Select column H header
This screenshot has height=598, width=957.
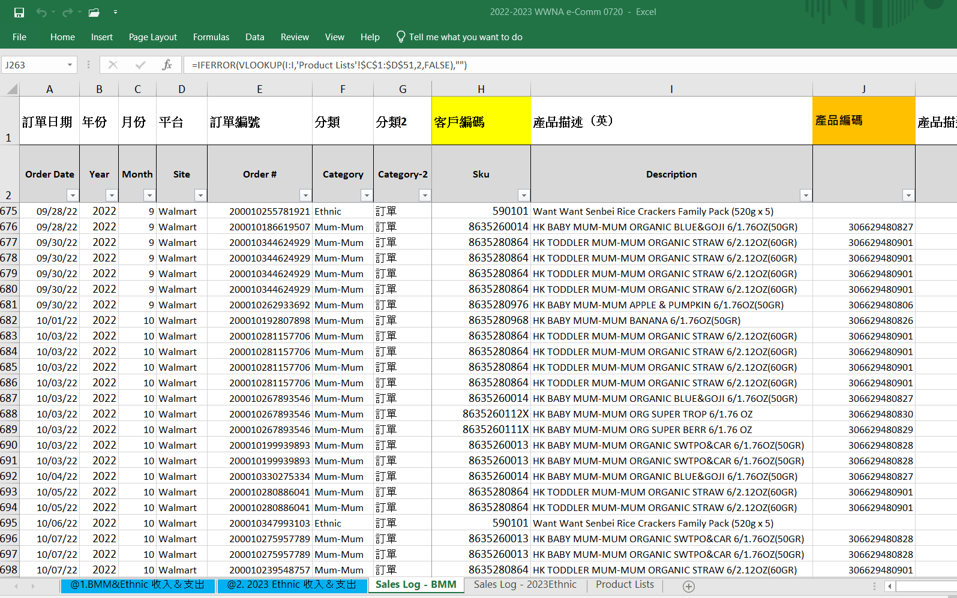pos(481,89)
